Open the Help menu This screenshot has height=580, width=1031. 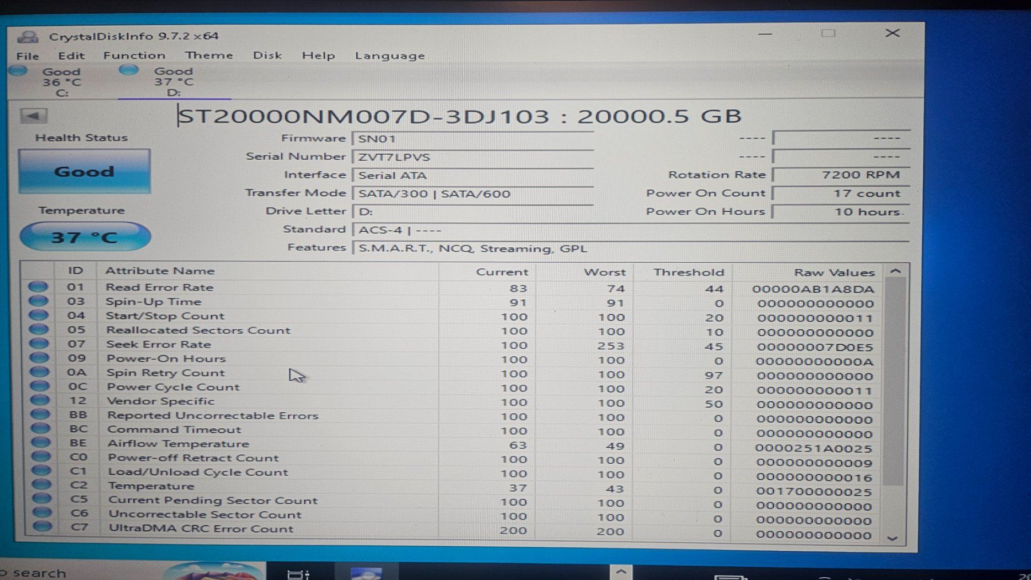point(318,56)
